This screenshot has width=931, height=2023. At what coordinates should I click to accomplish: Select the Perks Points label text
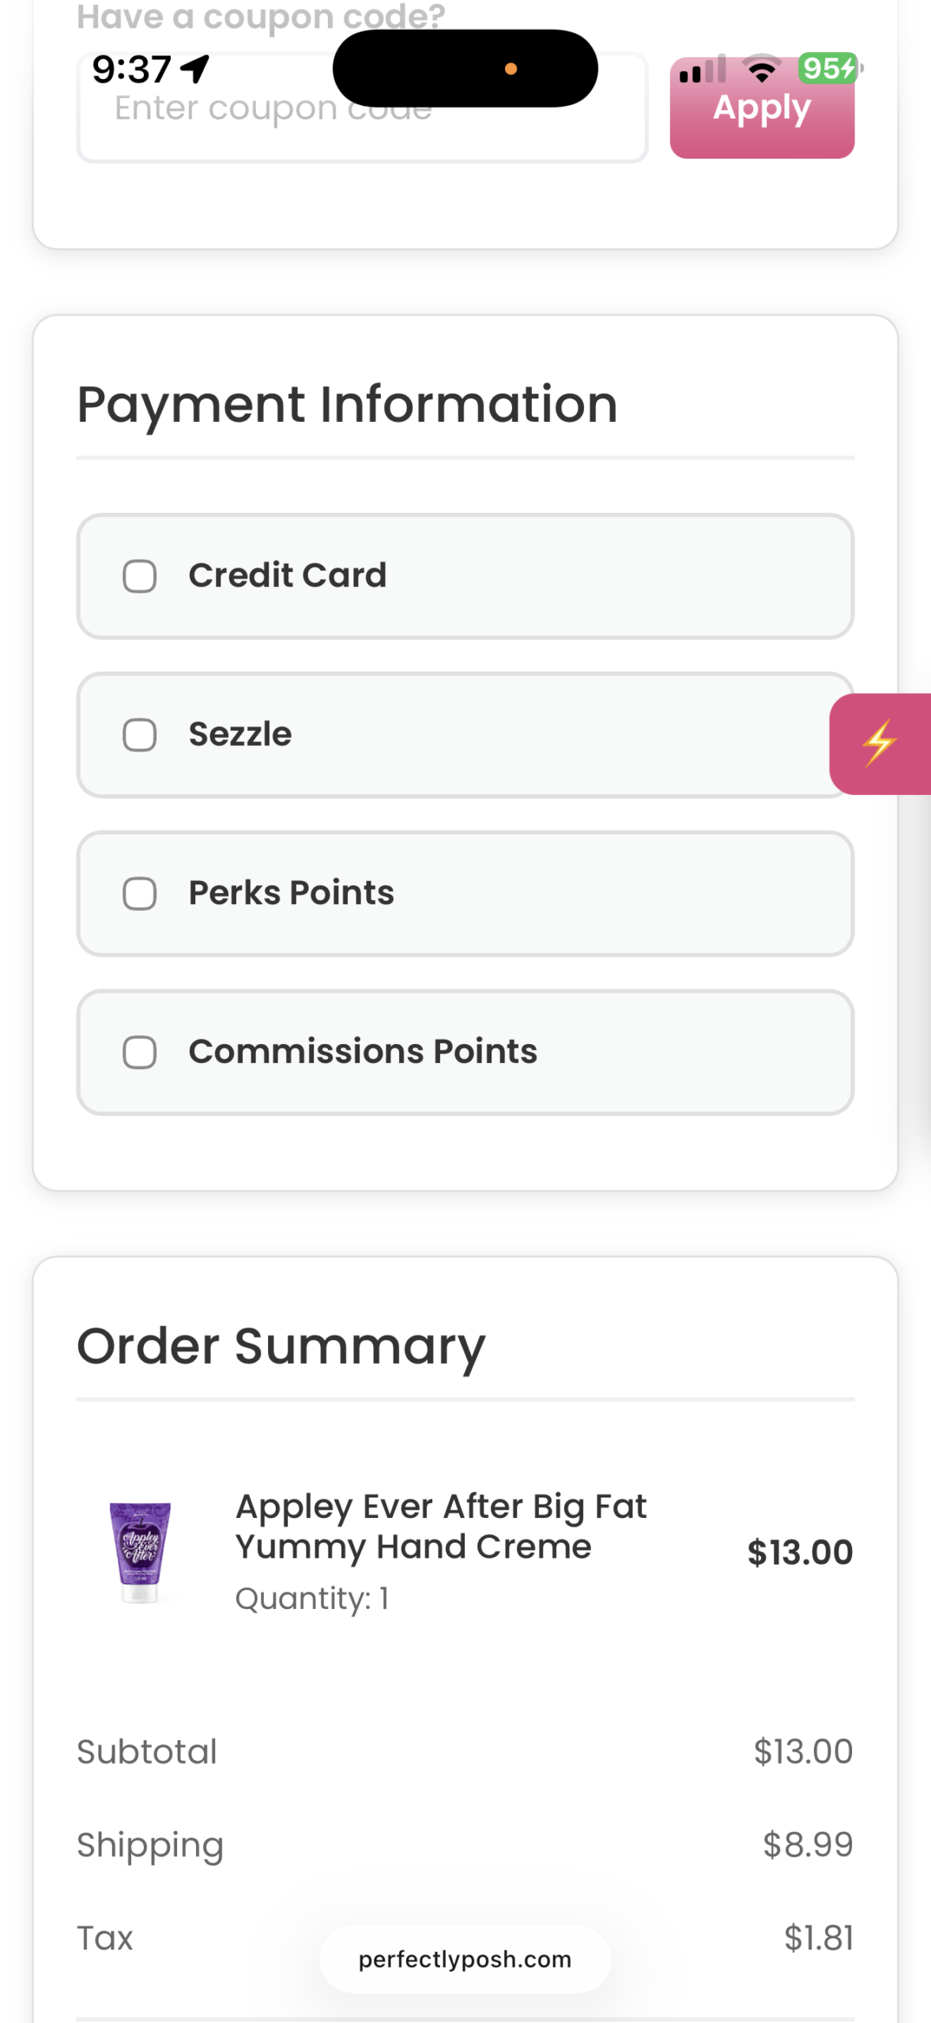click(x=291, y=893)
